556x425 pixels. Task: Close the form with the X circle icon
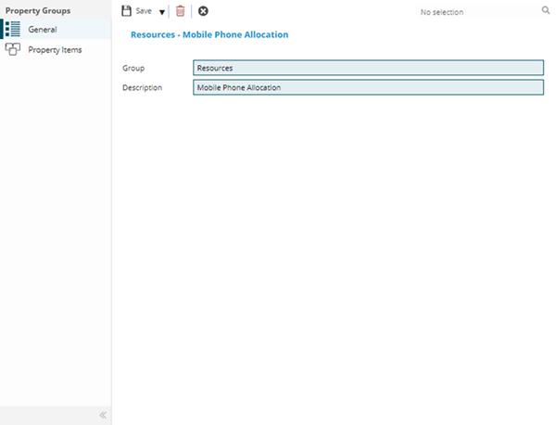[203, 11]
